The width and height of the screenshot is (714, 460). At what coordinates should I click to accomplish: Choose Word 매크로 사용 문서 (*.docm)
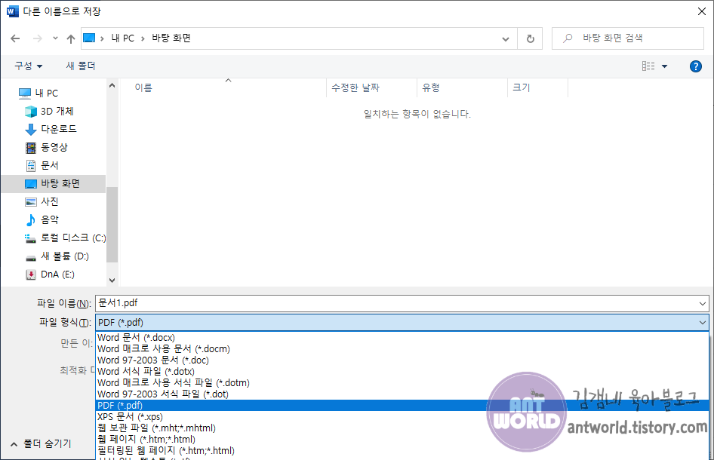point(402,349)
